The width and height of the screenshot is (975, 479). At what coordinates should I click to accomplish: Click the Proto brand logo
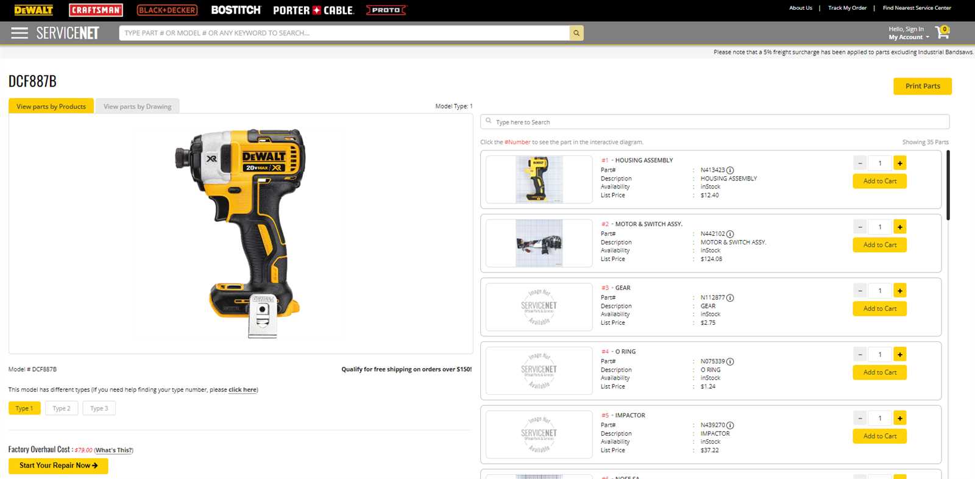386,10
